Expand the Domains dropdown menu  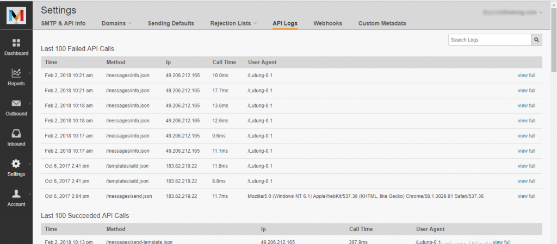click(x=118, y=23)
